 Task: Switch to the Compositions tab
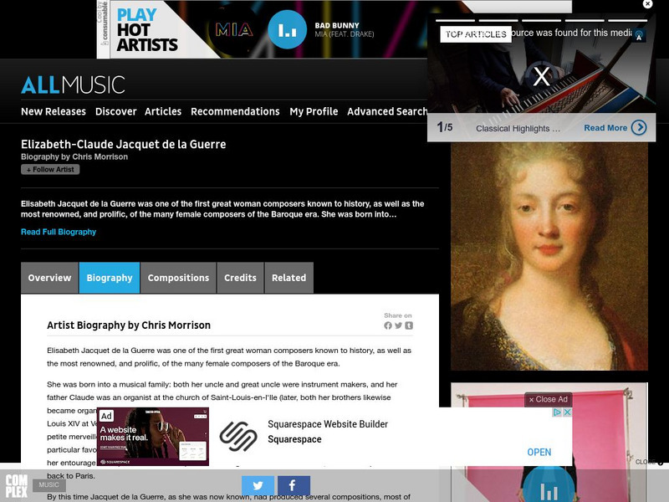tap(178, 278)
